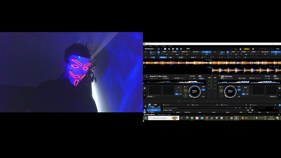The image size is (281, 158).
Task: Toggle right deck MASTER button
Action: (276, 79)
